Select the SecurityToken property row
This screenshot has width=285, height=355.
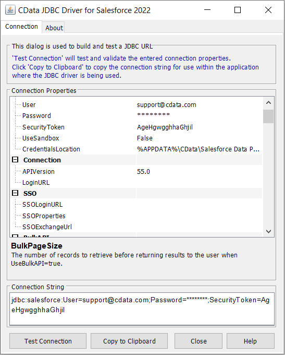[x=137, y=127]
